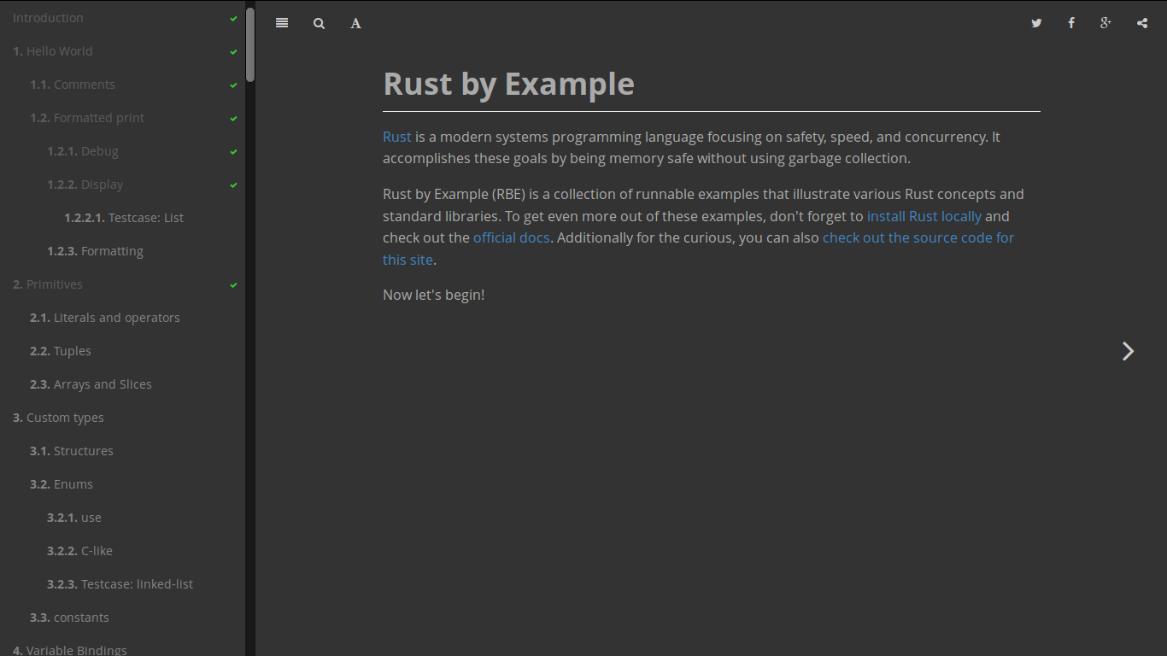Click the green checkmark beside Hello World
This screenshot has height=656, width=1167.
point(233,51)
